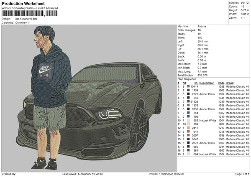Click the dark navy swatch with 6347 stitches
The image size is (251, 177).
(x=188, y=139)
